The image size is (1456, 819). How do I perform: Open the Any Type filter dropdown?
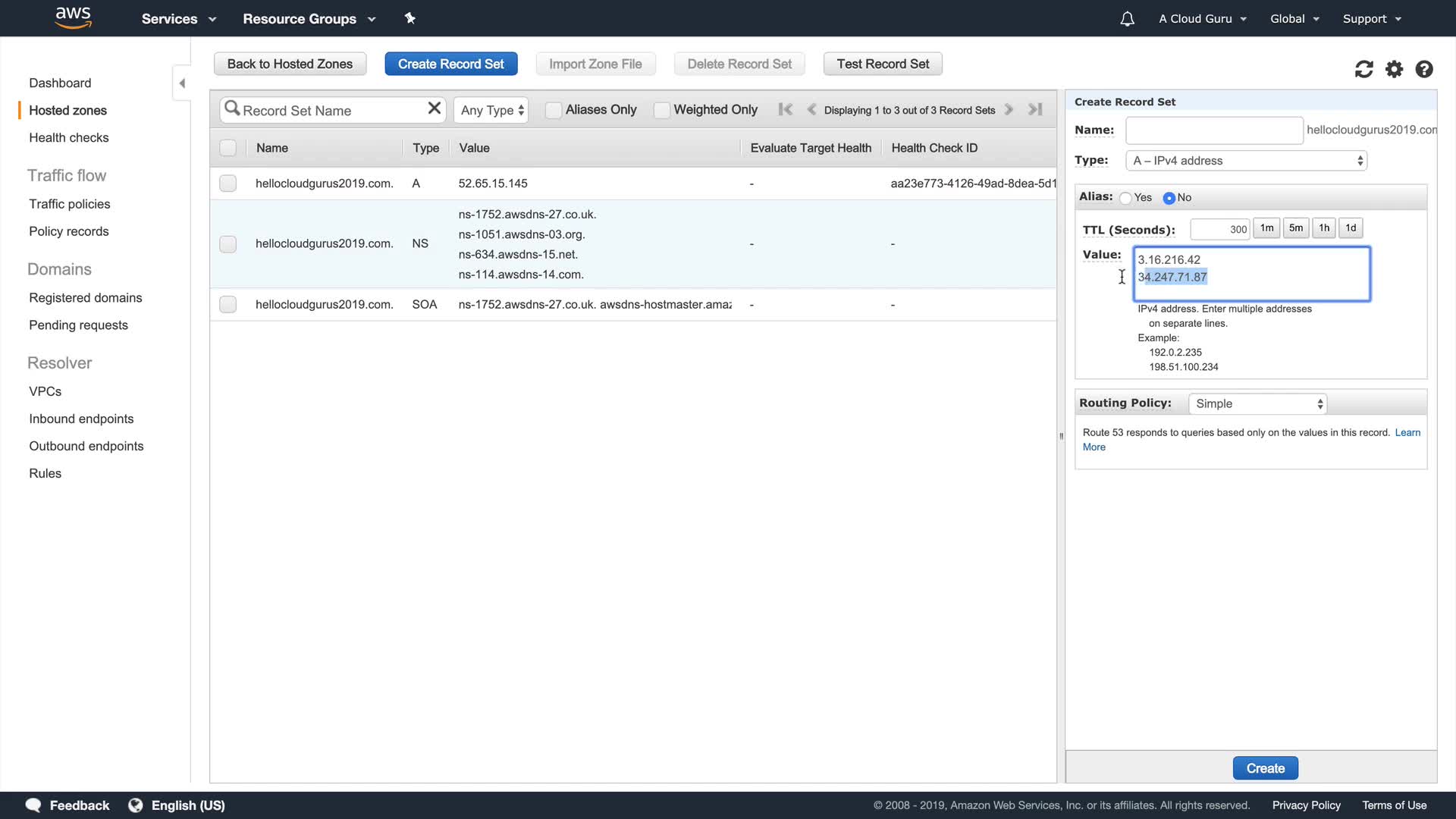click(491, 110)
